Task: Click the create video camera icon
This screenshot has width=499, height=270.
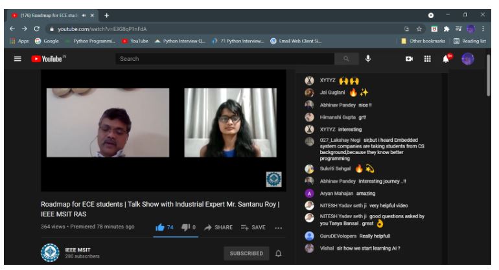Action: [409, 59]
